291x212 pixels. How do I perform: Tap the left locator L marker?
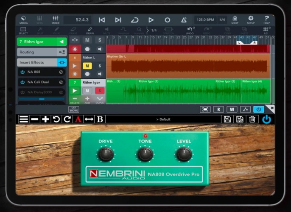(x=239, y=43)
